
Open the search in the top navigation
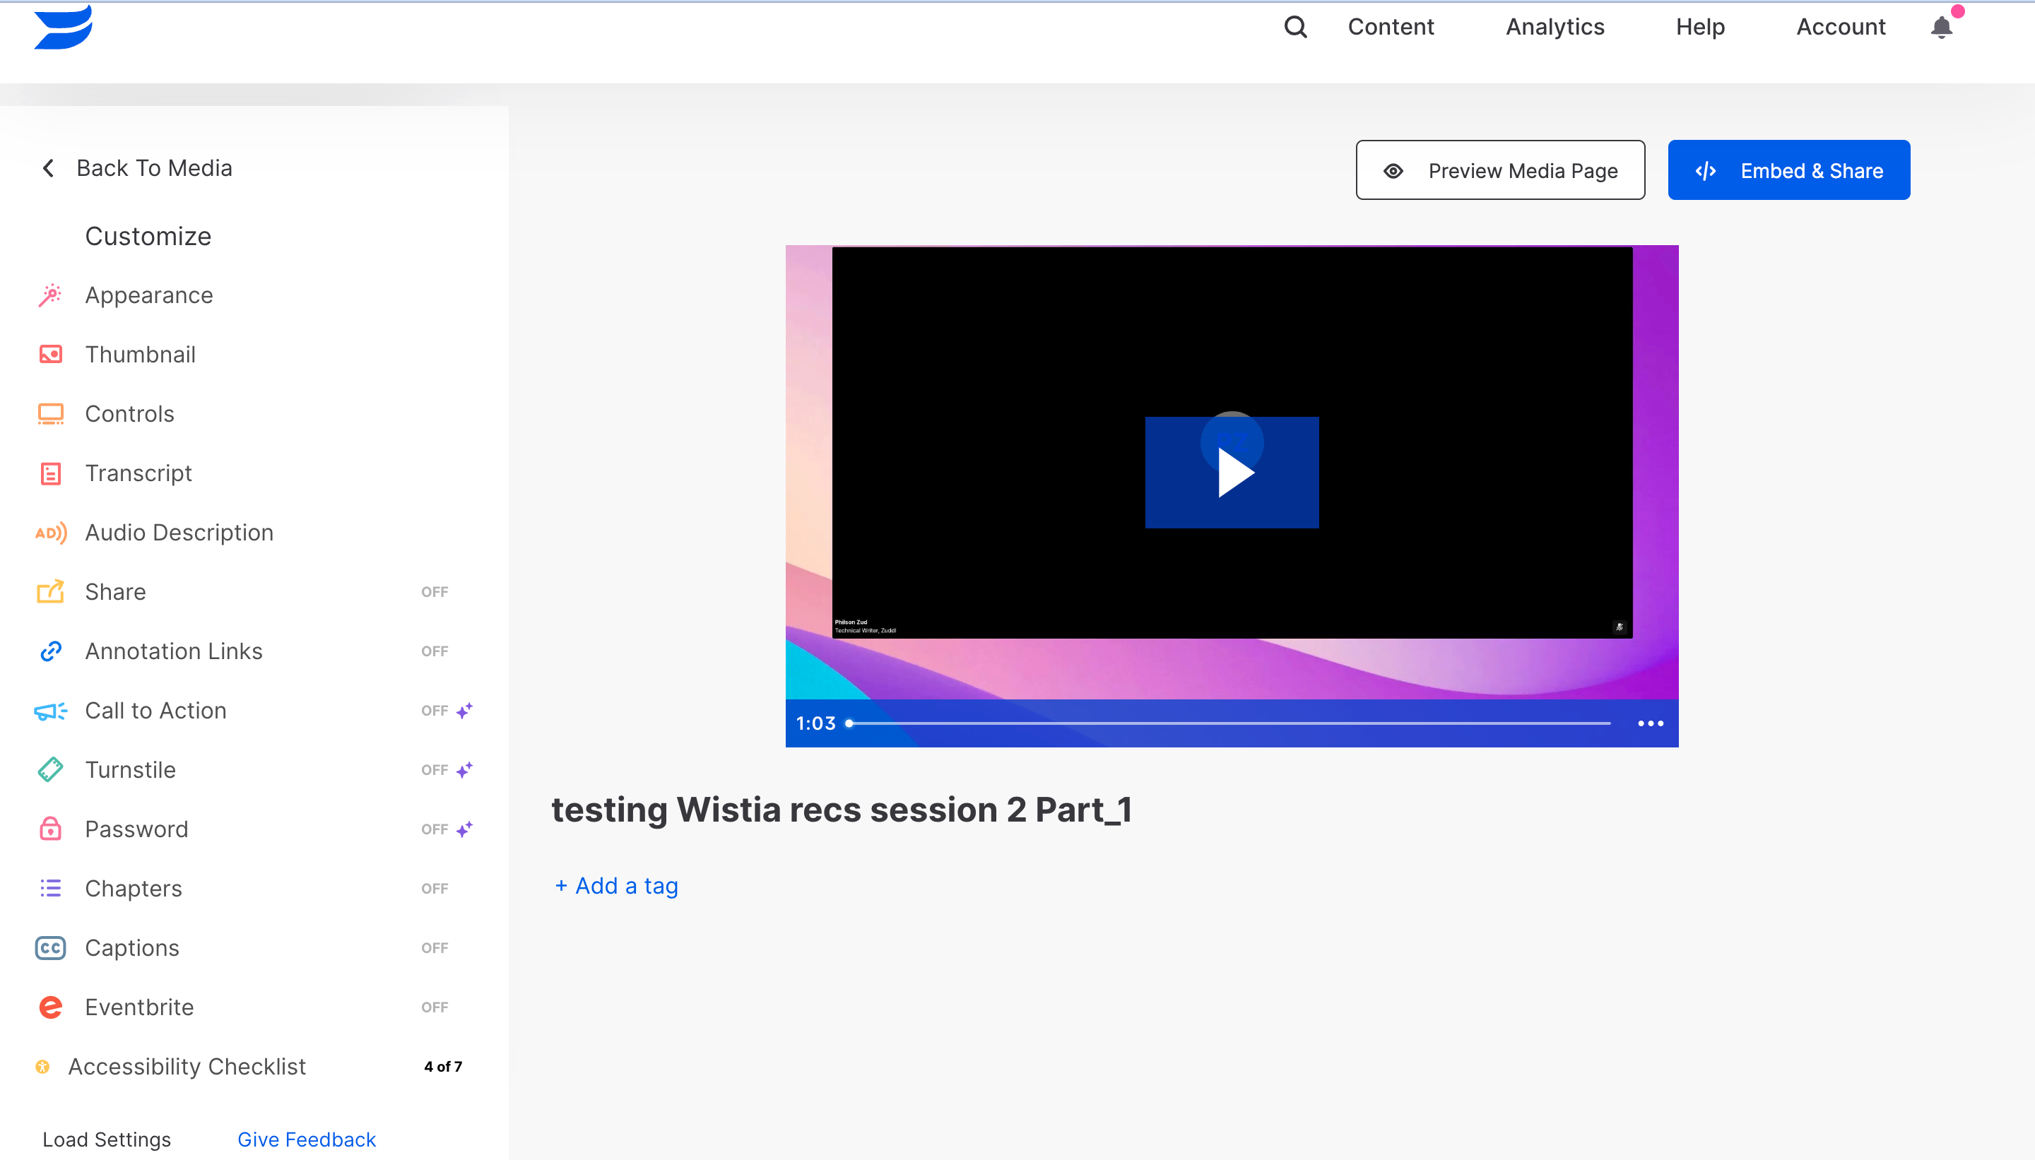[1293, 26]
